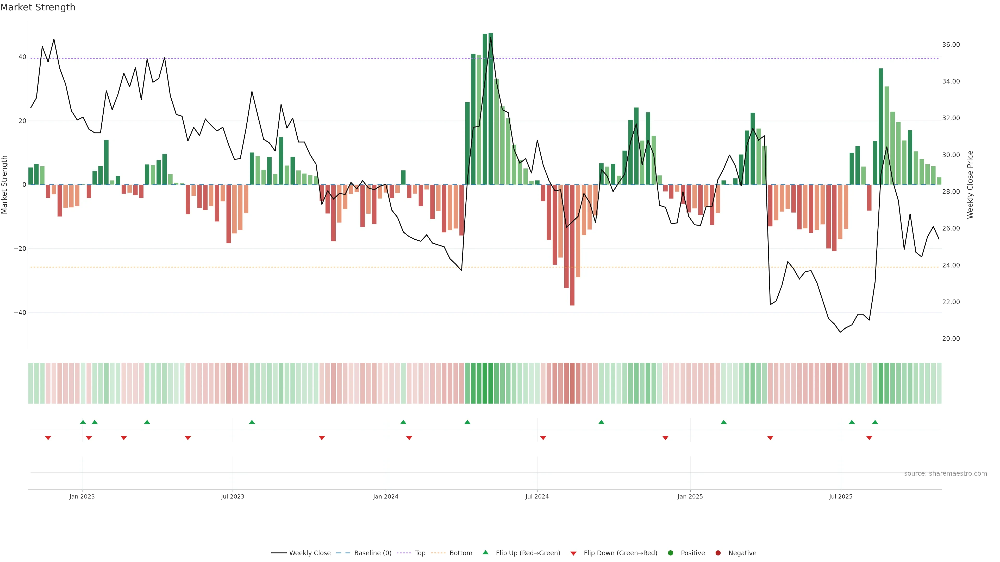Click Flip Up green triangle legend icon
The height and width of the screenshot is (562, 1000).
tap(485, 552)
